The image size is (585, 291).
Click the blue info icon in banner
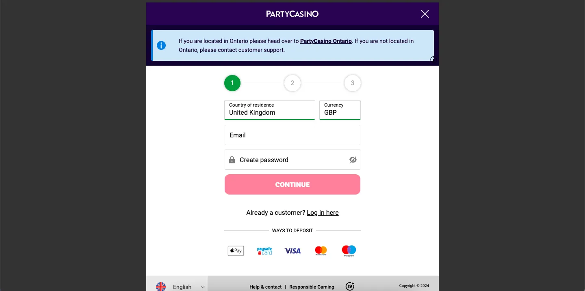[x=161, y=45]
